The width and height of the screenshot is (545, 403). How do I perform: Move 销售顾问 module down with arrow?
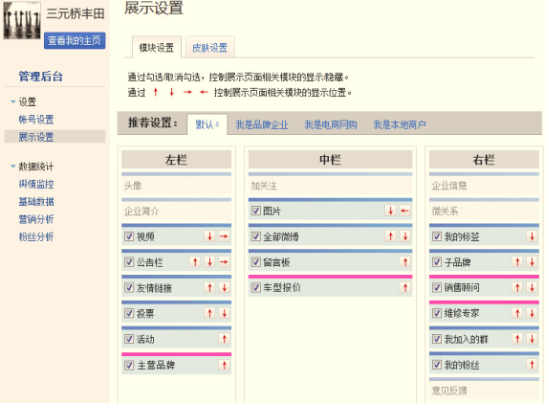click(532, 287)
